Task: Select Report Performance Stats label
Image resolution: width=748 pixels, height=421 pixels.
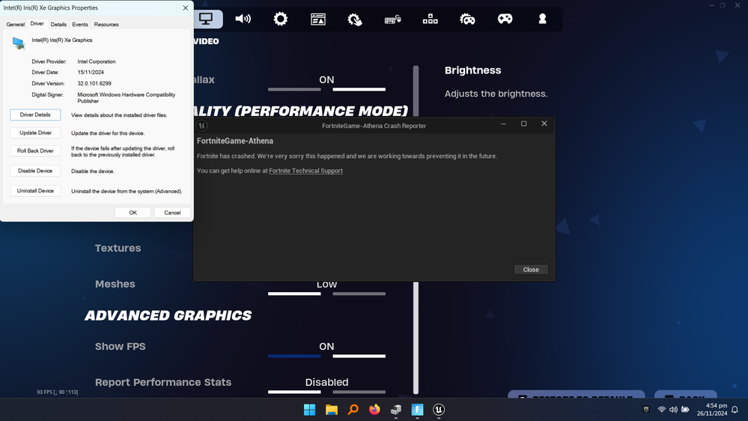Action: (x=163, y=382)
